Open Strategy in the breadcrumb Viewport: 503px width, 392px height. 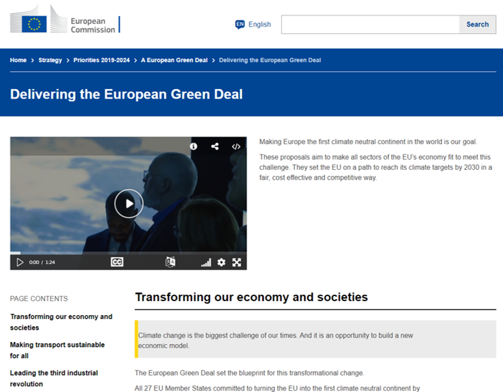click(50, 60)
